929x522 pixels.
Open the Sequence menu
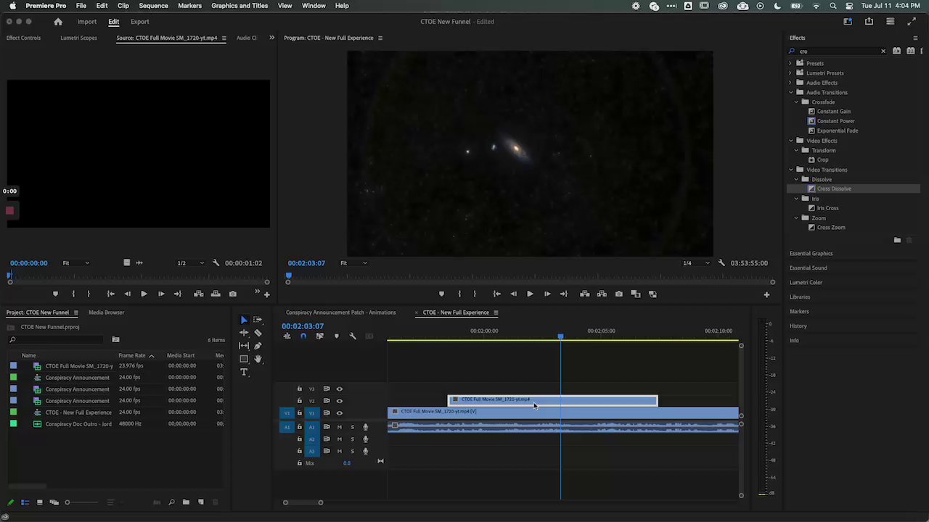(153, 6)
